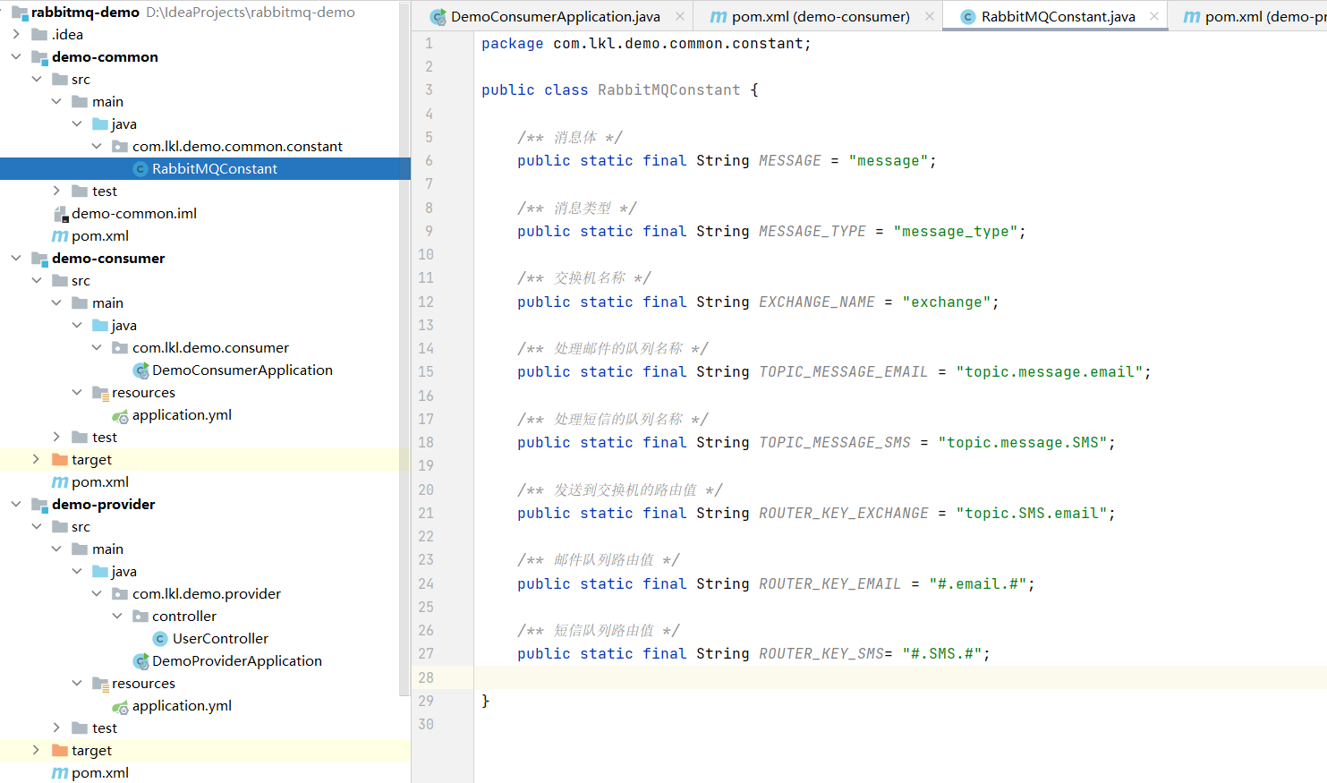Click the com.lkl.demo.consumer package icon
The height and width of the screenshot is (783, 1327).
120,348
